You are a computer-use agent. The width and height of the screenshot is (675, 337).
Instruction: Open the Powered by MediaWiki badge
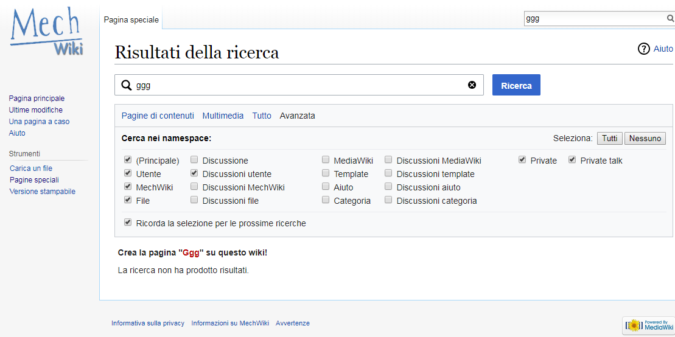(x=648, y=325)
